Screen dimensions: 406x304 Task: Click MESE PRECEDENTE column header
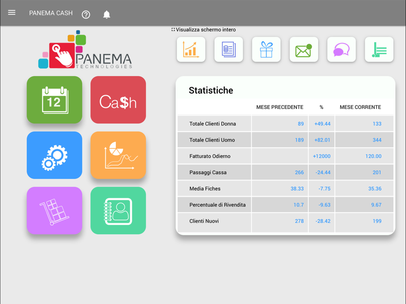click(280, 107)
